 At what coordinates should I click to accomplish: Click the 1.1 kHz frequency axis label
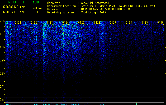click(2, 34)
